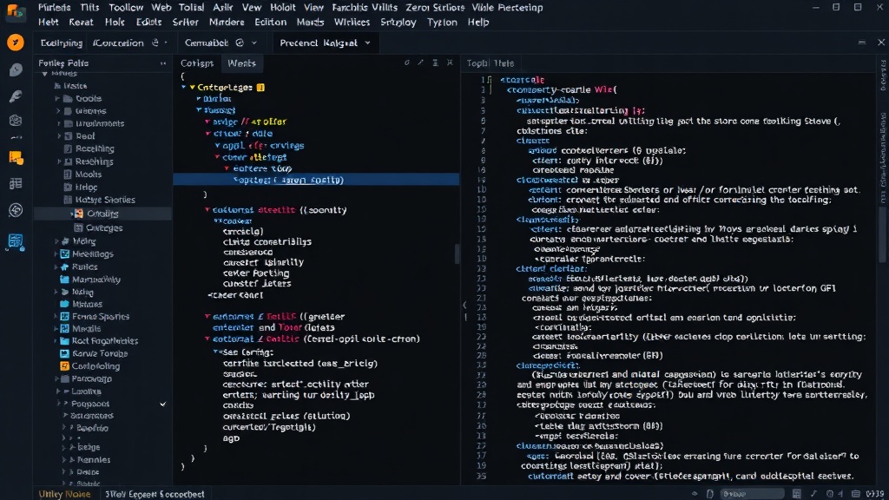Select the Mootls file in the tree
This screenshot has height=500, width=889.
pos(89,174)
